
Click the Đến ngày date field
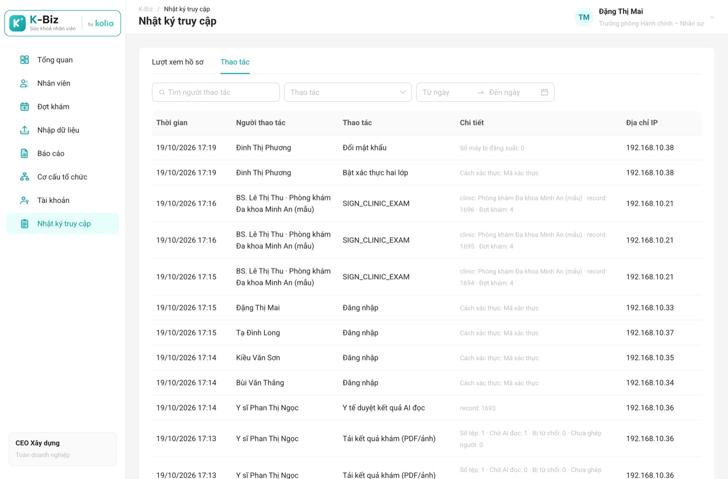tap(511, 92)
